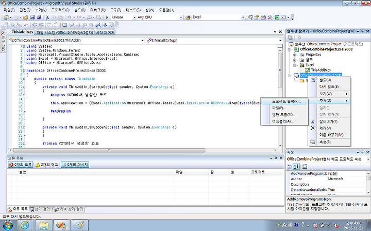371x231 pixels.
Task: Open Internet Explorer from the taskbar
Action: coord(25,225)
